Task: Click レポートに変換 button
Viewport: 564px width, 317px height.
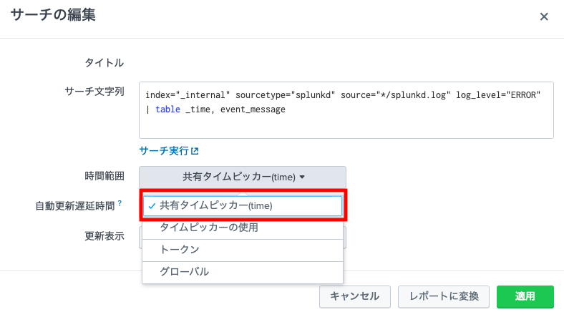Action: (x=444, y=296)
